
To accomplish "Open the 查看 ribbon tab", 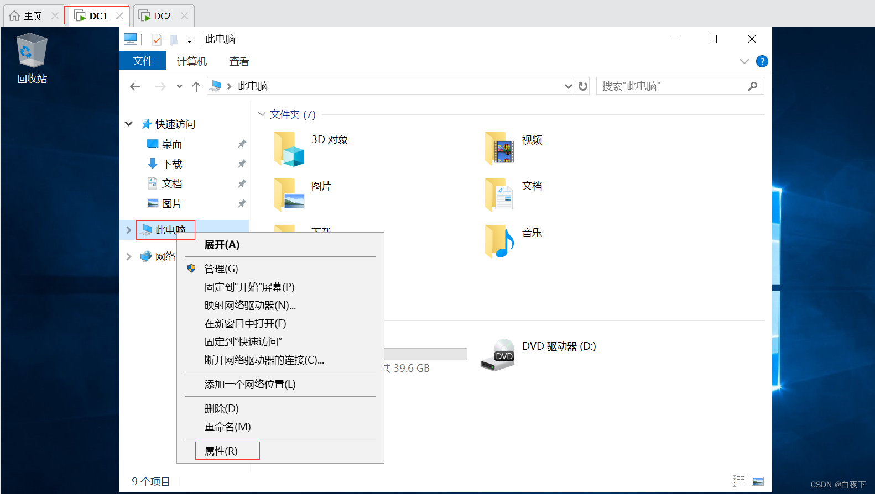I will coord(239,61).
